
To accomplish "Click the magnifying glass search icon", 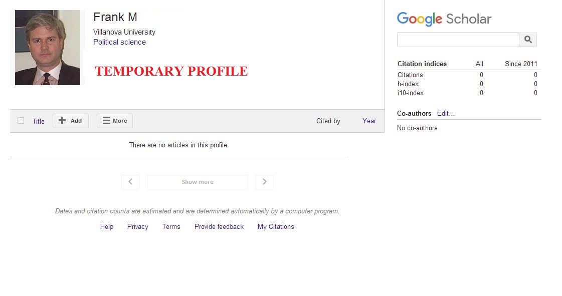I will point(528,40).
